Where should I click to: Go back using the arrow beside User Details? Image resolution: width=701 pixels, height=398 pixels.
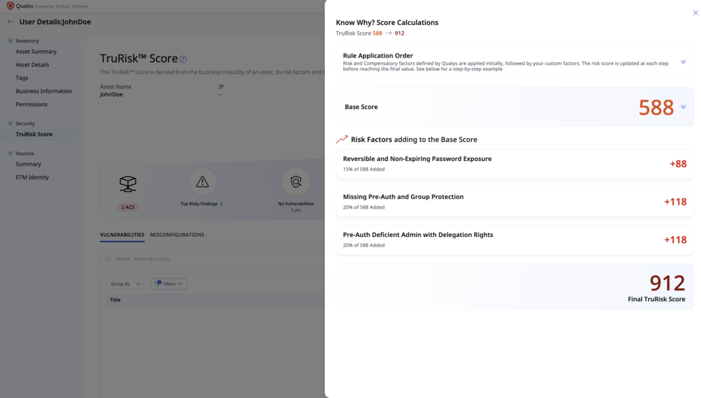pos(10,22)
